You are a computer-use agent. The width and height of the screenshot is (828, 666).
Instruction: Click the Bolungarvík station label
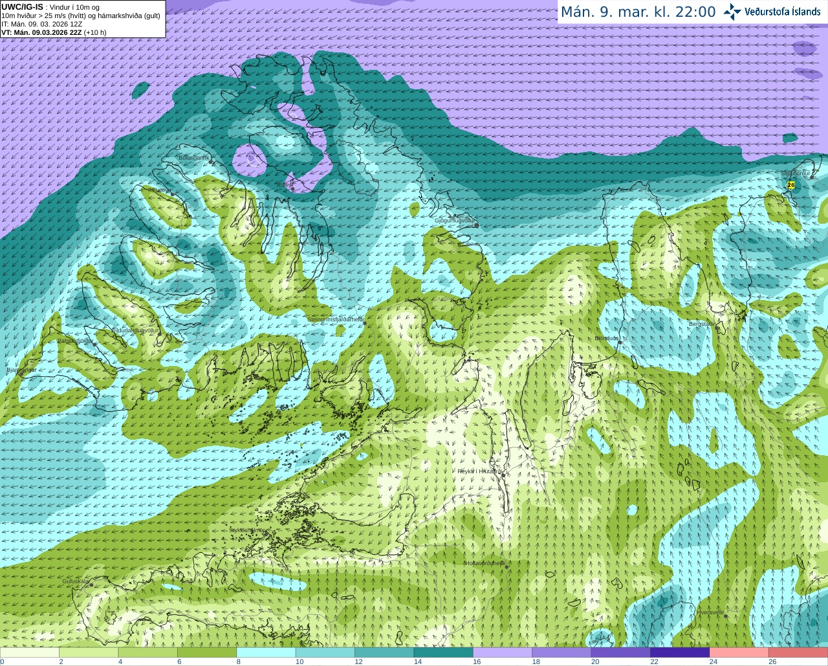click(x=194, y=158)
